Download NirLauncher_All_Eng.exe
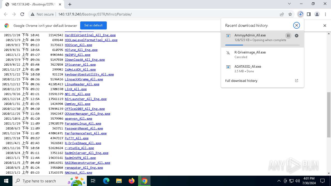331x186 pixels. coord(86,99)
